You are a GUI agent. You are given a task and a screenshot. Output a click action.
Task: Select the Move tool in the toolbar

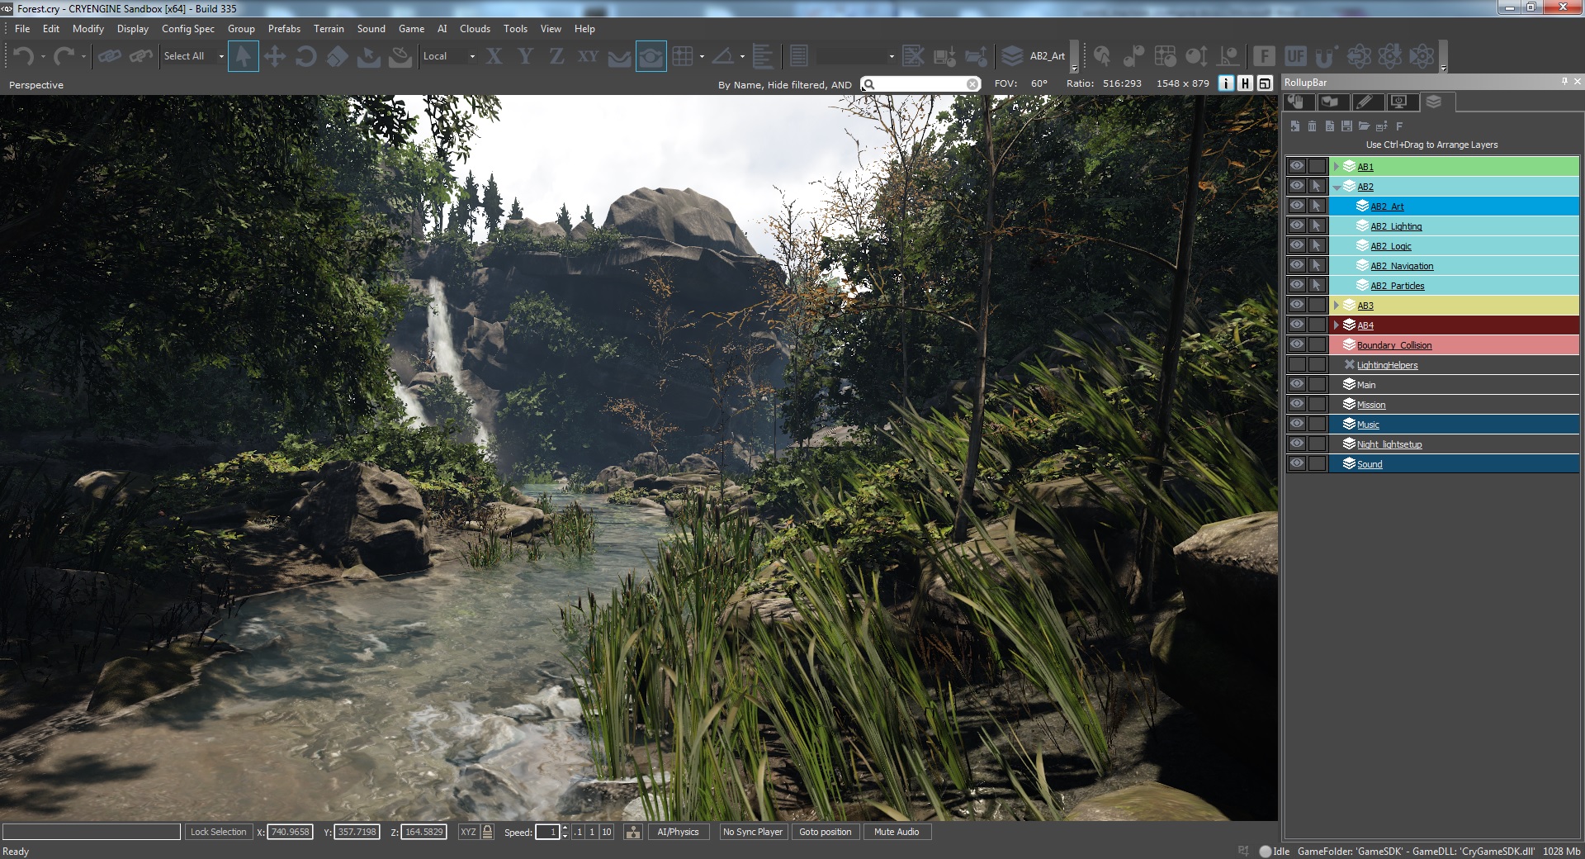coord(275,56)
